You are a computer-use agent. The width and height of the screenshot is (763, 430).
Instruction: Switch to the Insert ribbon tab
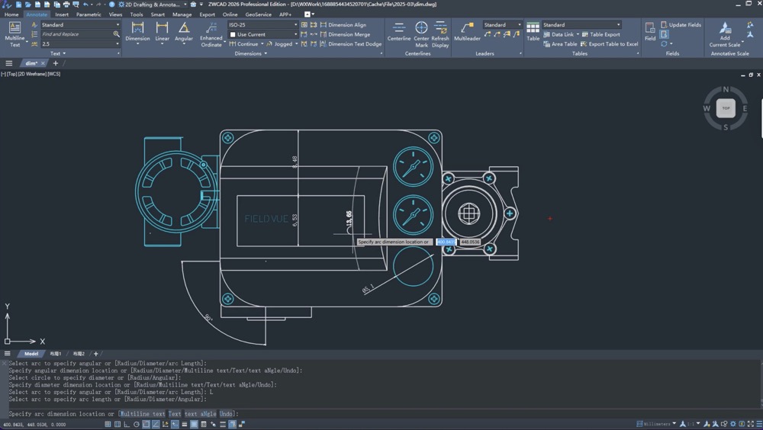click(x=62, y=14)
